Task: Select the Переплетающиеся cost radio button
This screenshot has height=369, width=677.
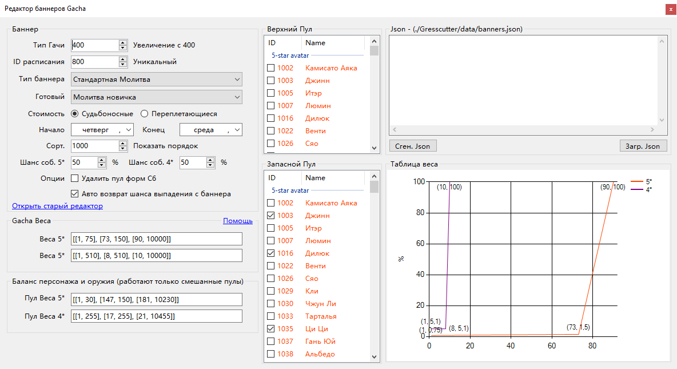Action: coord(145,114)
